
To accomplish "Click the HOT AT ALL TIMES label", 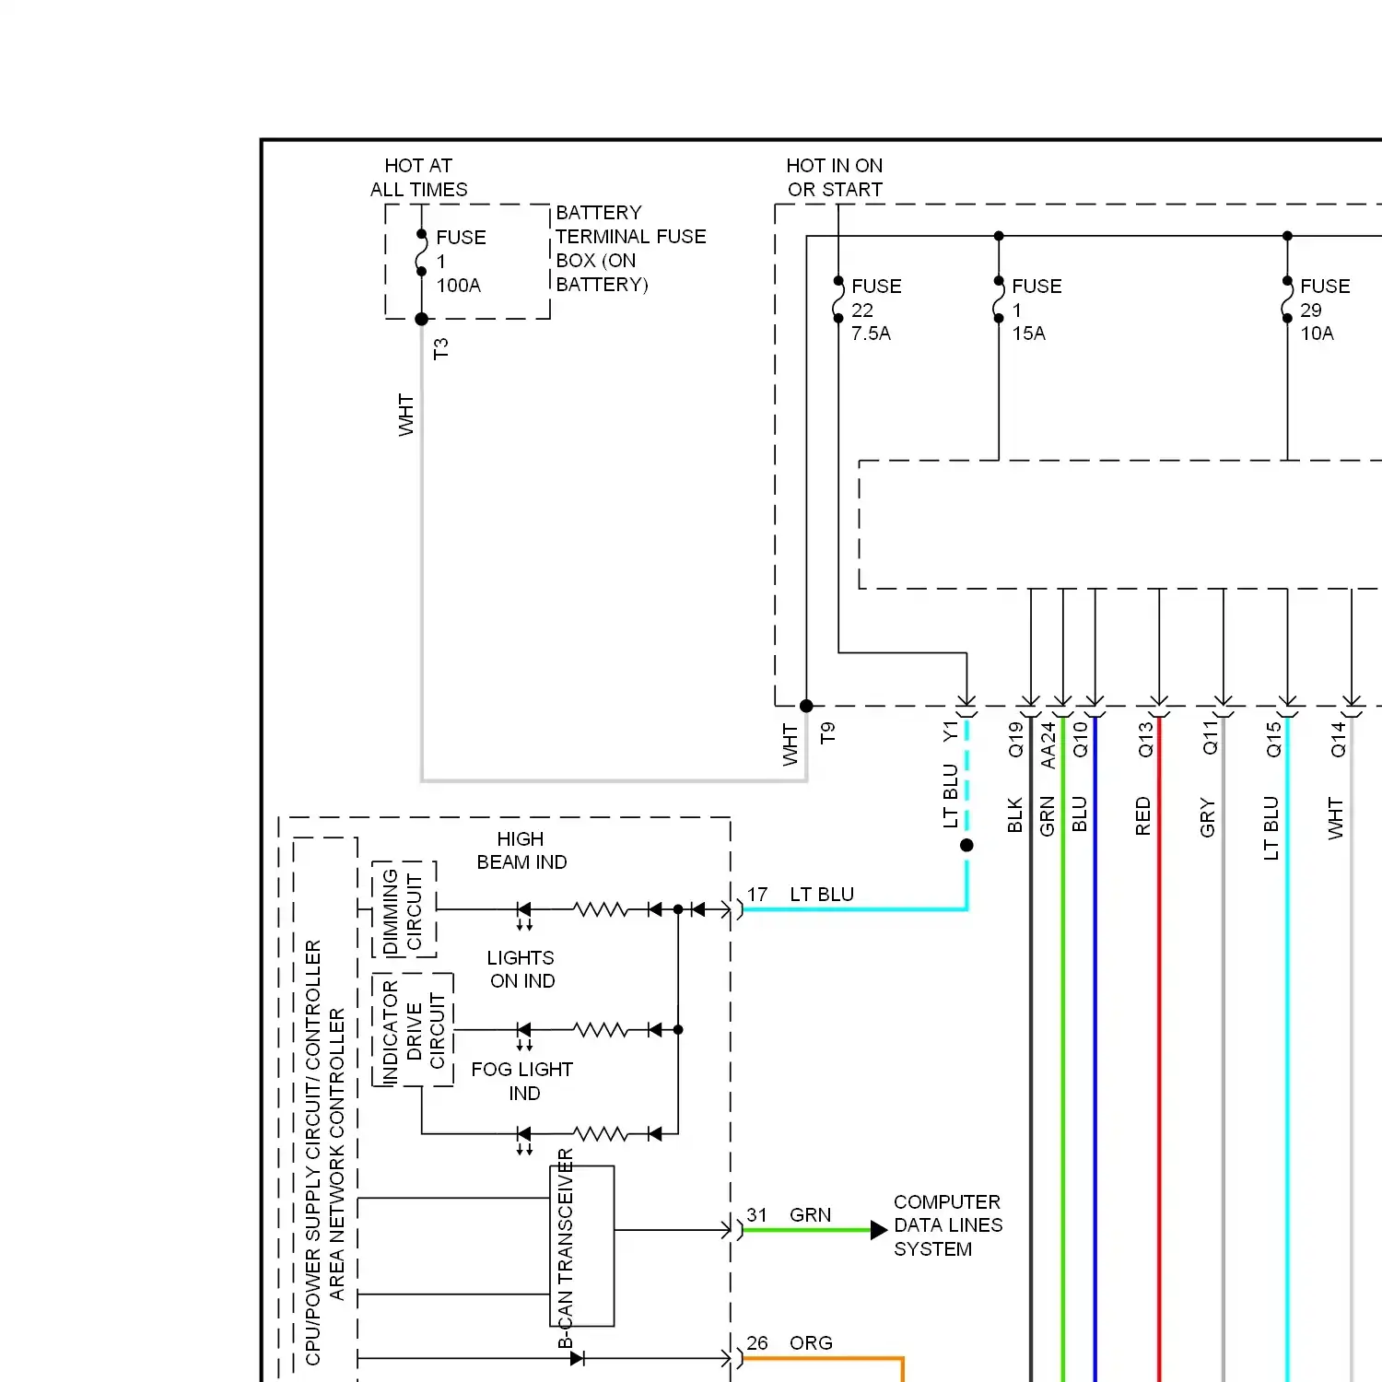I will point(419,178).
